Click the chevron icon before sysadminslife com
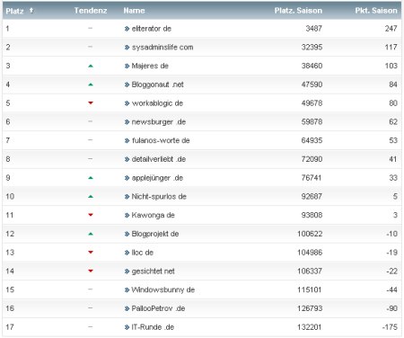404x338 pixels. (x=127, y=48)
